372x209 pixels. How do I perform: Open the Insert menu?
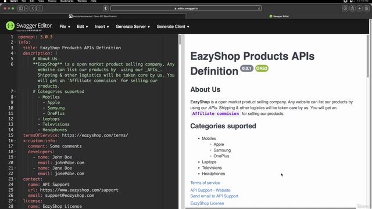tap(102, 27)
